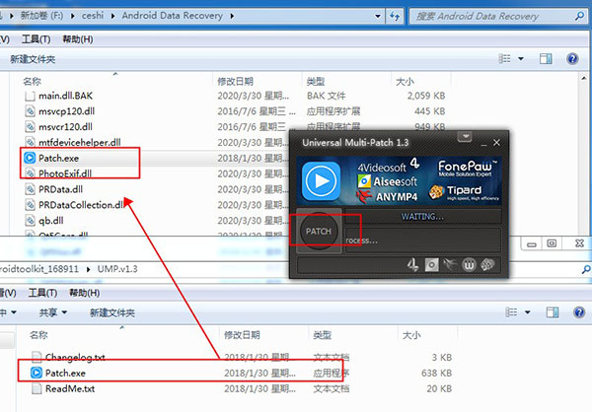Open 帮助(H) menu in bottom window

pyautogui.click(x=84, y=293)
